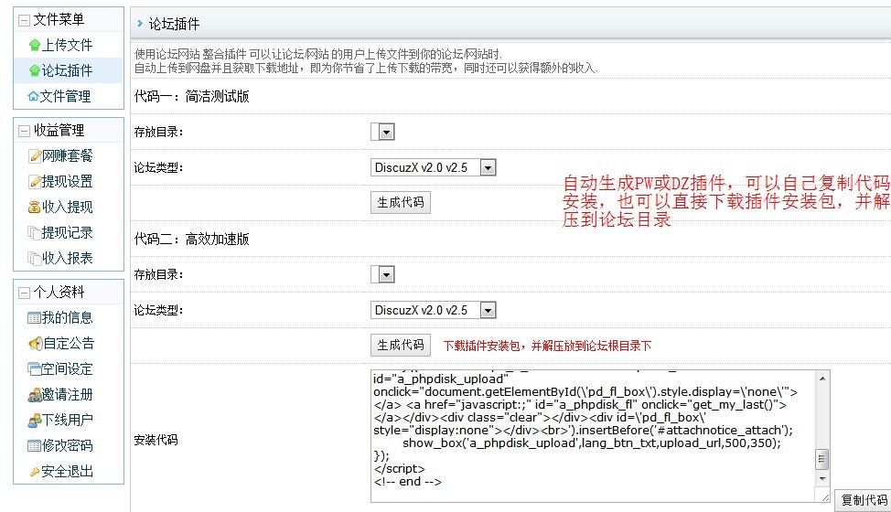Open 邀请注册 link
This screenshot has width=891, height=512.
pyautogui.click(x=67, y=394)
